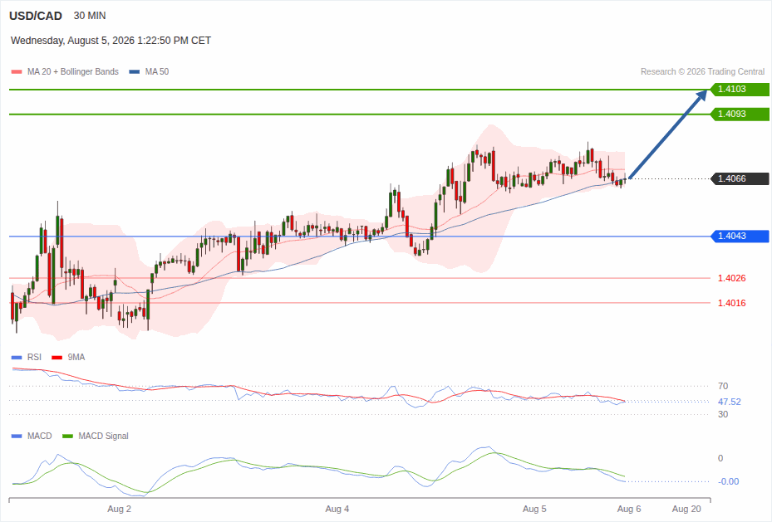772x522 pixels.
Task: Click the RSI legend label
Action: pyautogui.click(x=34, y=358)
